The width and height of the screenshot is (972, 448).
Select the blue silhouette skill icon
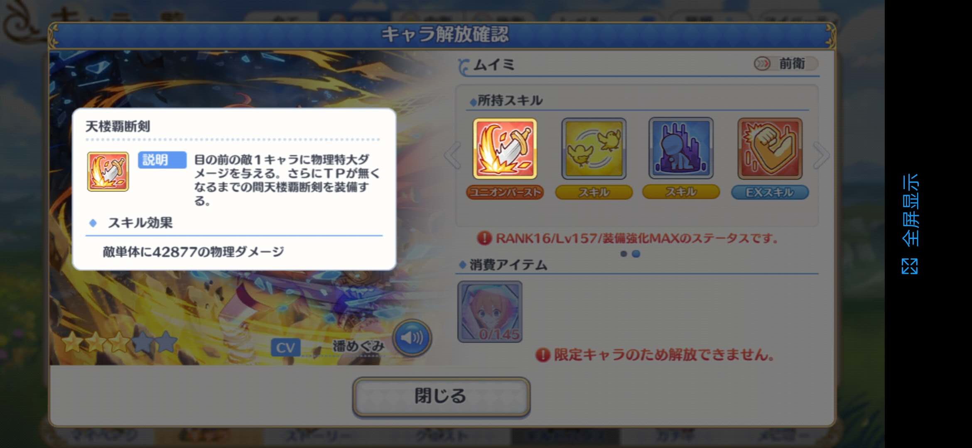pyautogui.click(x=681, y=149)
